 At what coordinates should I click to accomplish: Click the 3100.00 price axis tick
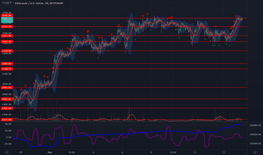pyautogui.click(x=7, y=74)
